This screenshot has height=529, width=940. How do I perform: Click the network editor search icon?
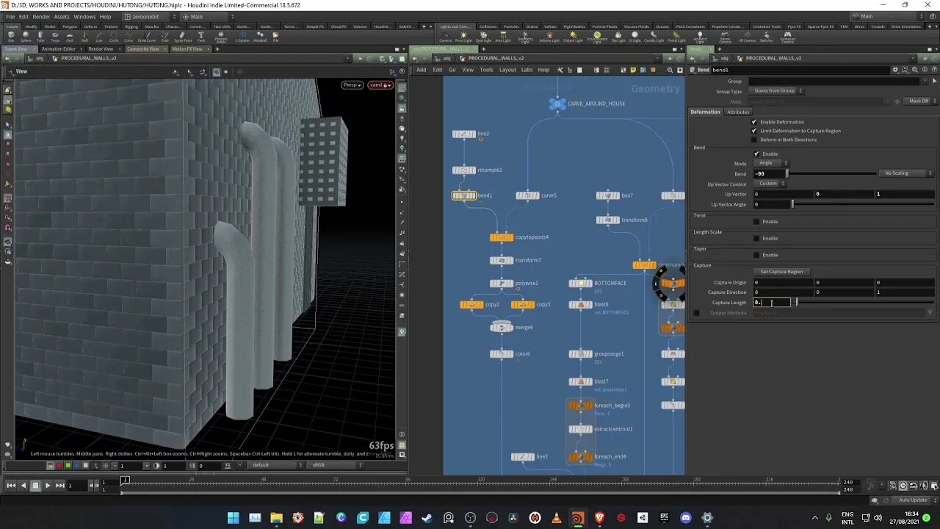(x=670, y=70)
